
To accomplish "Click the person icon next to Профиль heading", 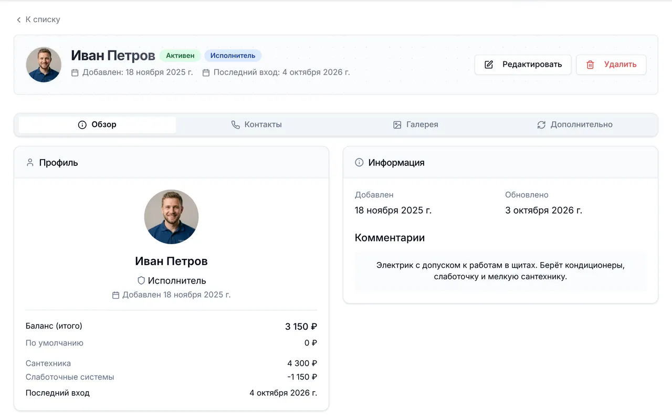I will tap(30, 163).
